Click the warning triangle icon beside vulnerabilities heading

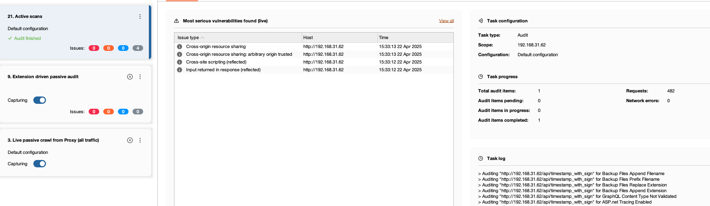(176, 21)
